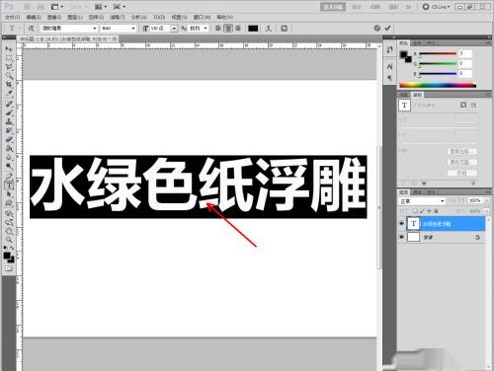Click the essentials workspace button
Viewport: 494px width, 371px height.
tap(333, 7)
